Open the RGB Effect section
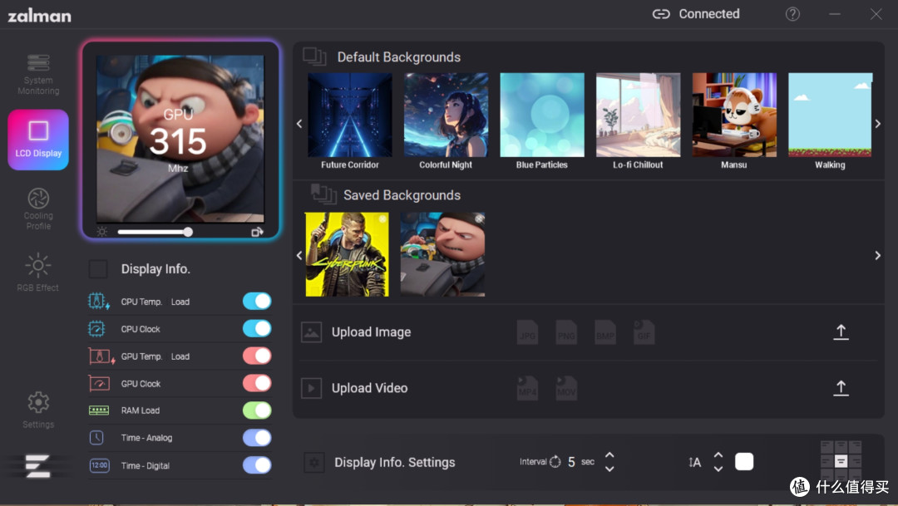Image resolution: width=898 pixels, height=506 pixels. pos(37,273)
